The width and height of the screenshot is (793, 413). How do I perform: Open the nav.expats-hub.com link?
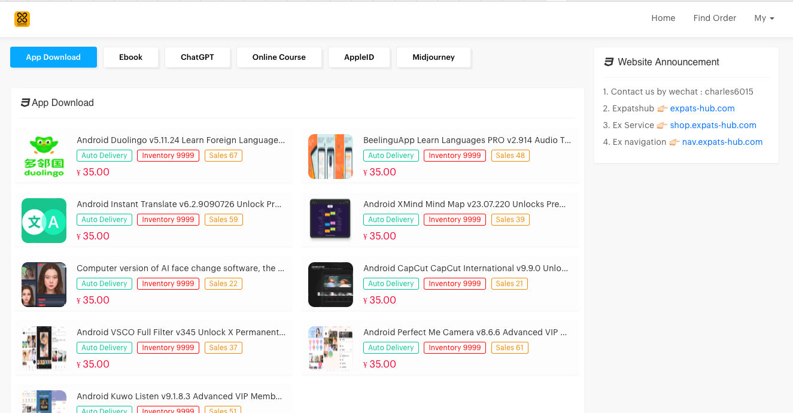point(722,142)
